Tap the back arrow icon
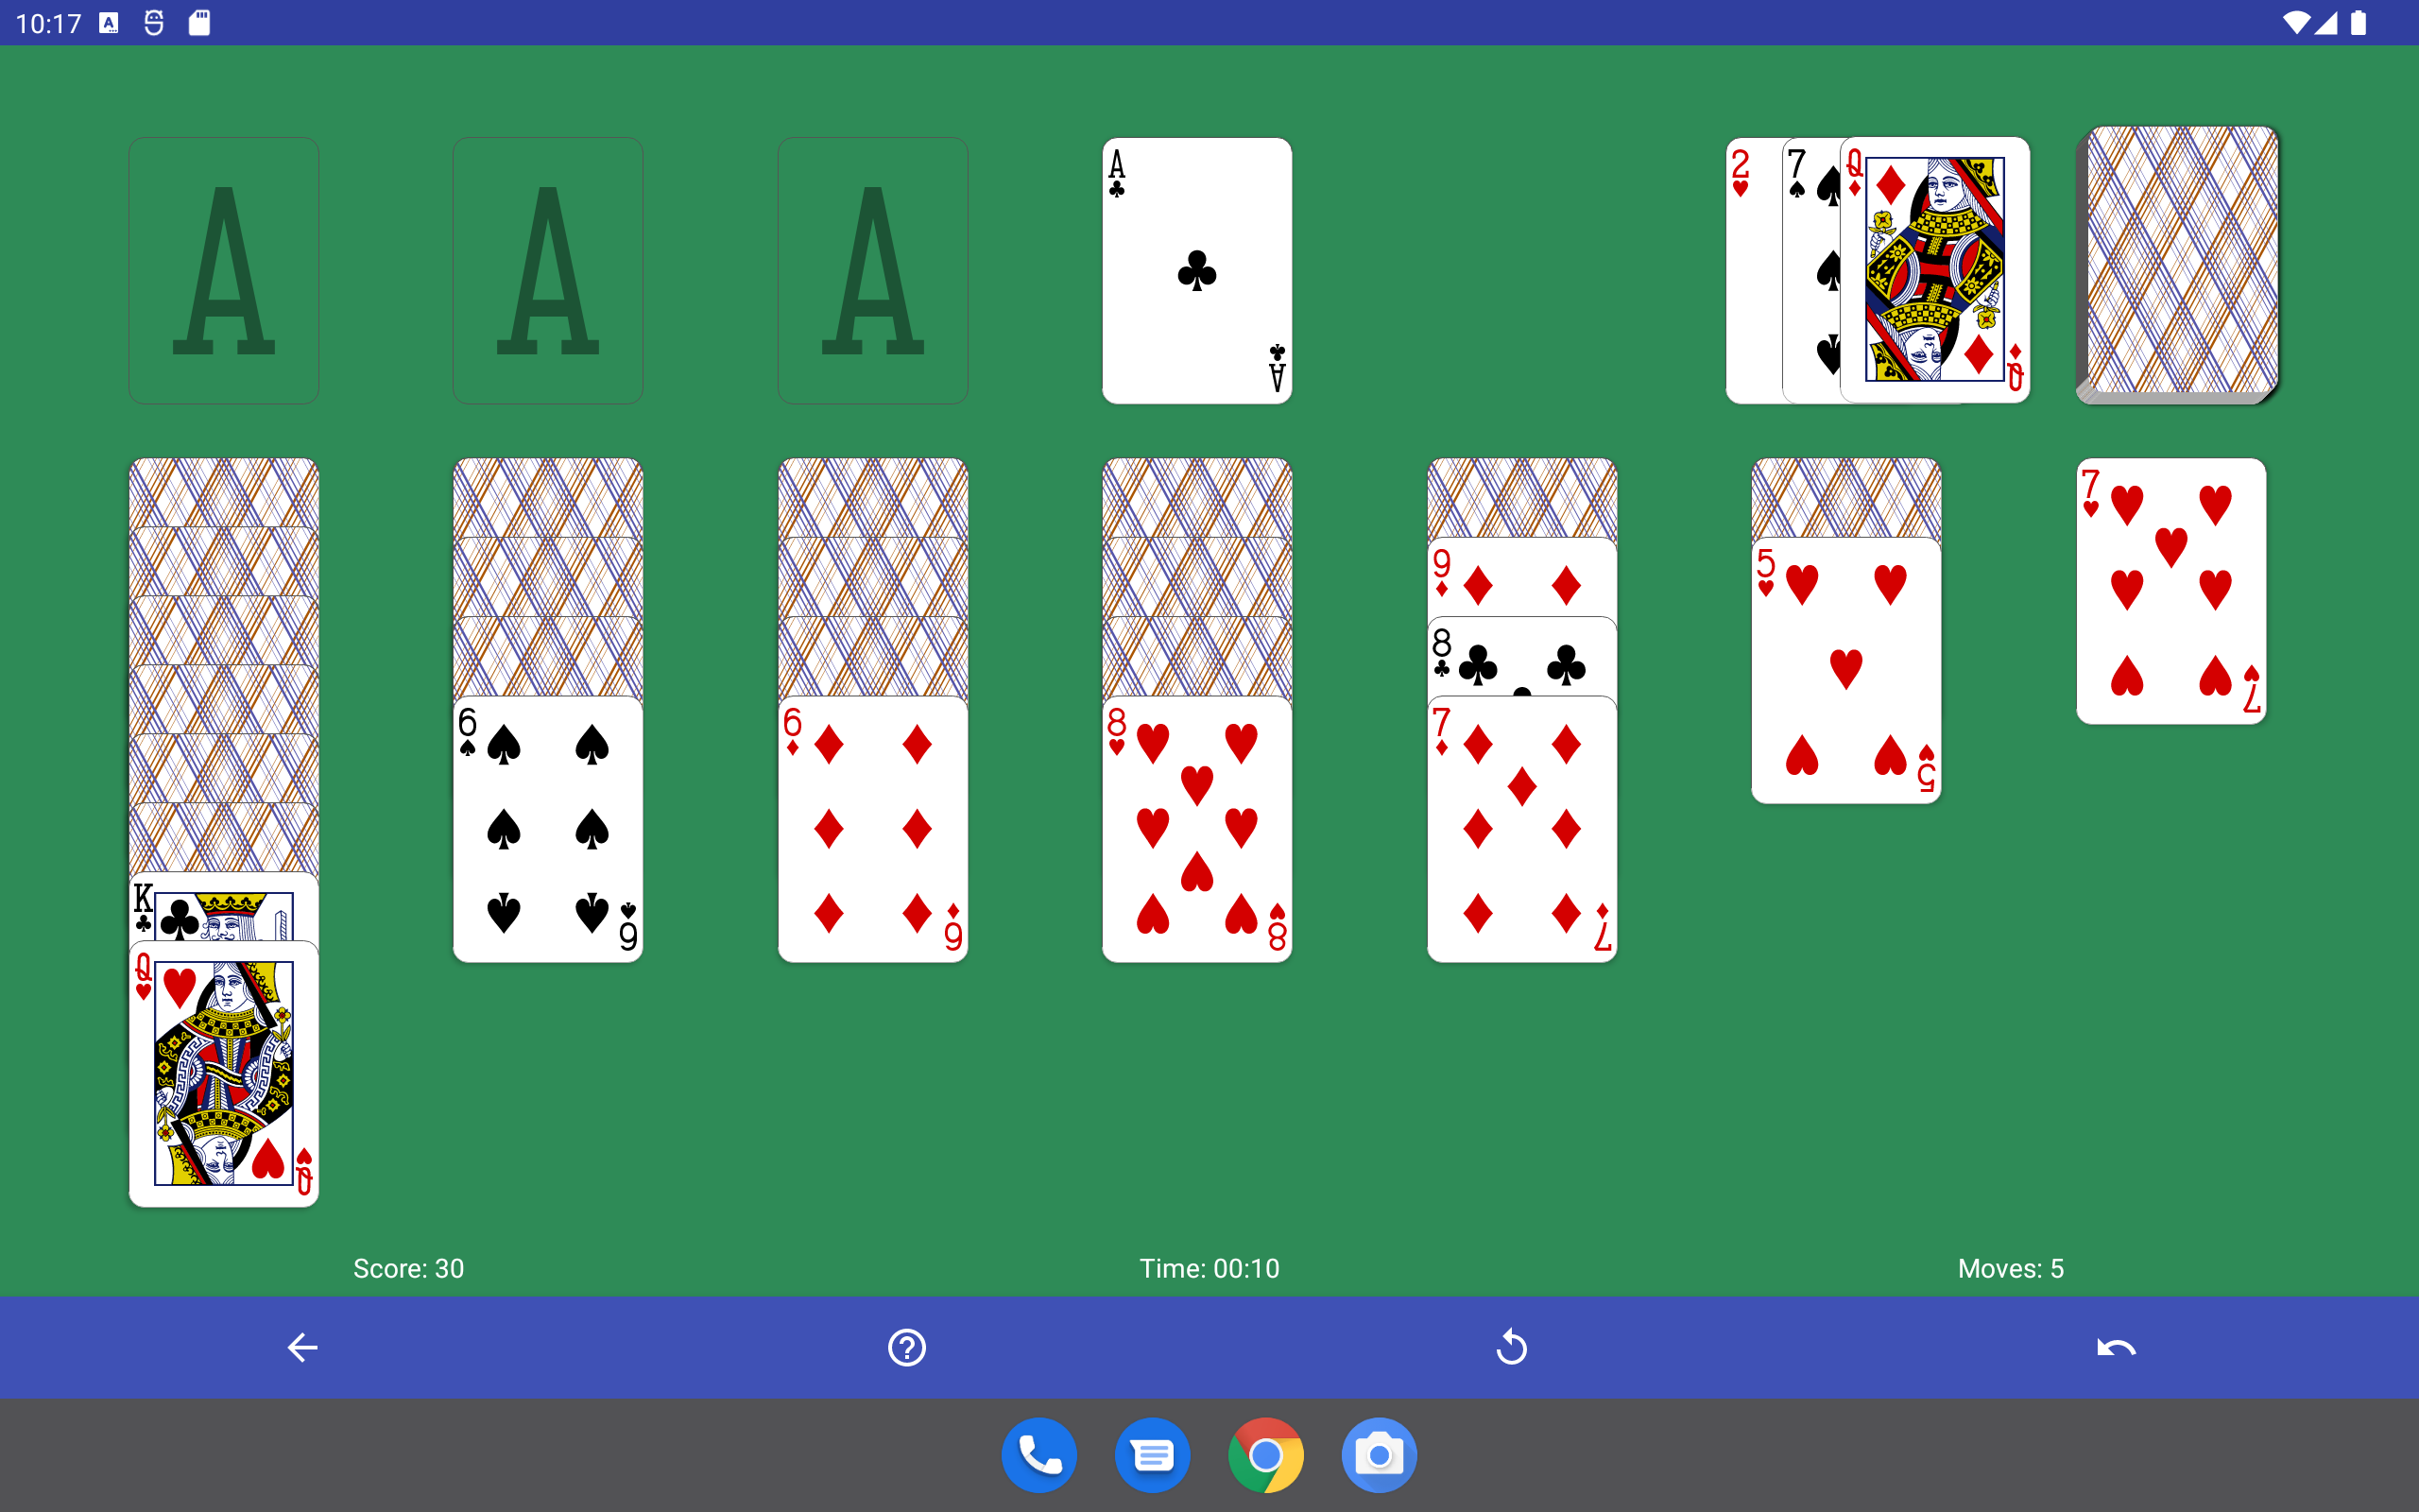 [x=301, y=1347]
